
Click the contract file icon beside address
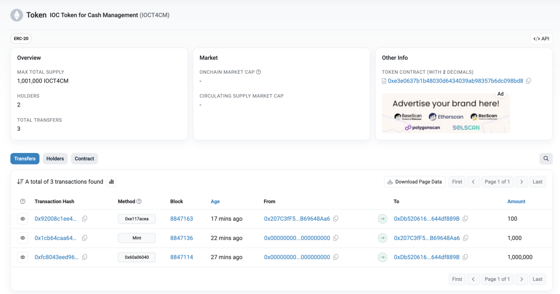pyautogui.click(x=384, y=81)
